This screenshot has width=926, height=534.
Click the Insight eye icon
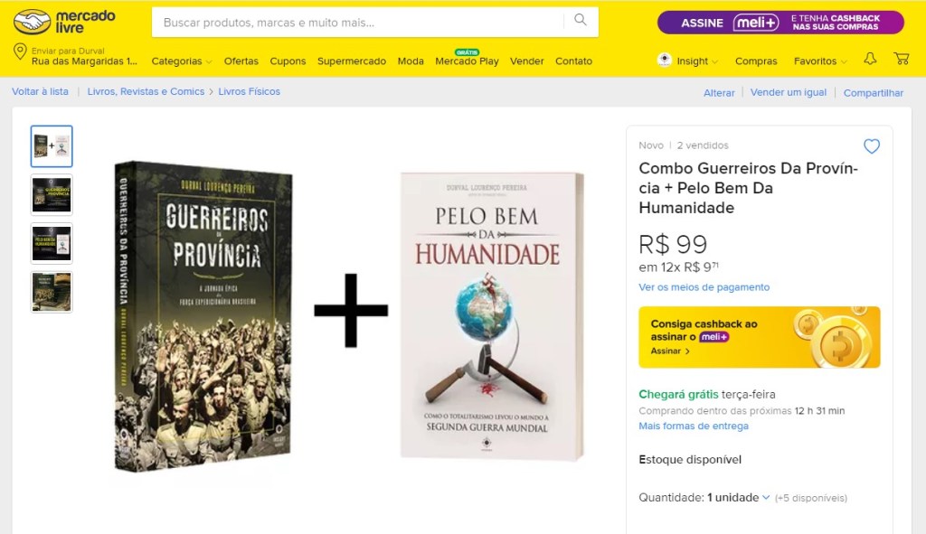point(665,61)
